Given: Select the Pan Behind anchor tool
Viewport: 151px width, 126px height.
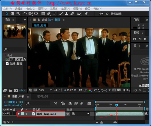Looking at the screenshot, I should click(36, 13).
